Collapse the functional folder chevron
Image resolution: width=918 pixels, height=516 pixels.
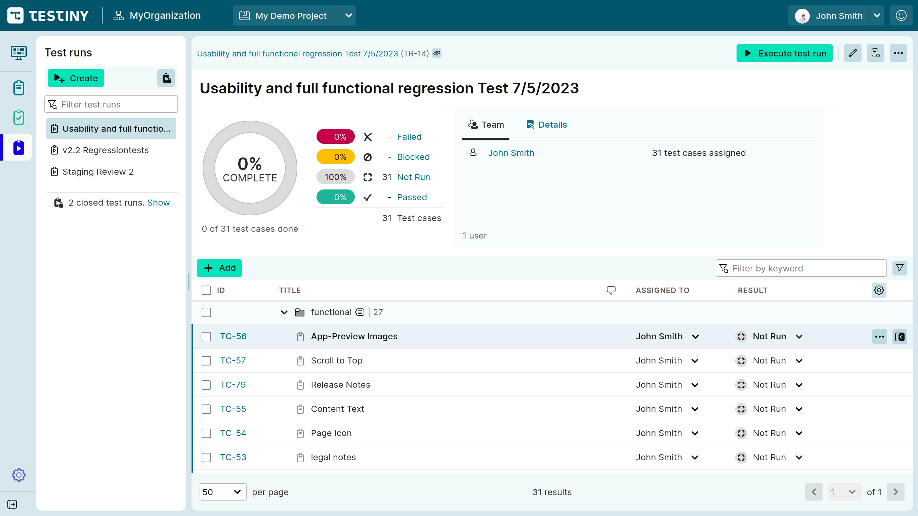284,312
